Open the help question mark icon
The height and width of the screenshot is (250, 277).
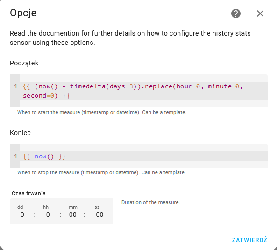tap(236, 14)
